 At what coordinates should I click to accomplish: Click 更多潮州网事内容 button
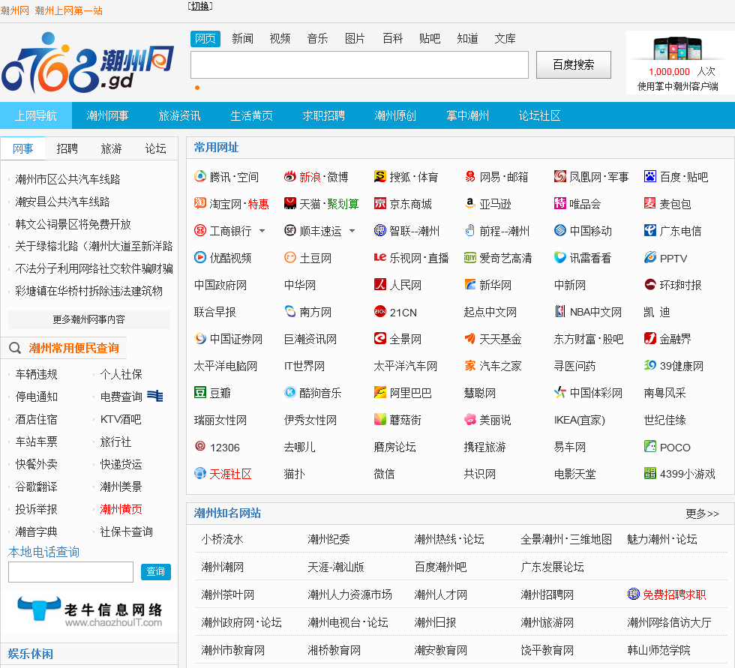point(89,319)
